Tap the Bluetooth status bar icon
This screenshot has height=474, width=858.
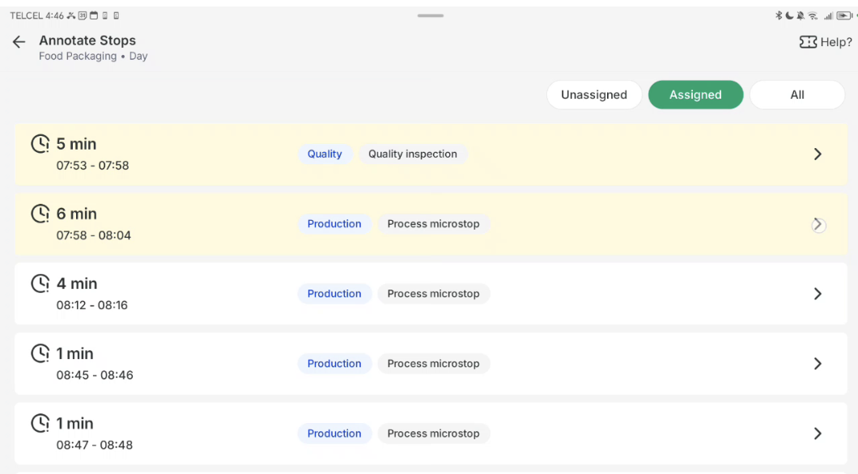(779, 16)
